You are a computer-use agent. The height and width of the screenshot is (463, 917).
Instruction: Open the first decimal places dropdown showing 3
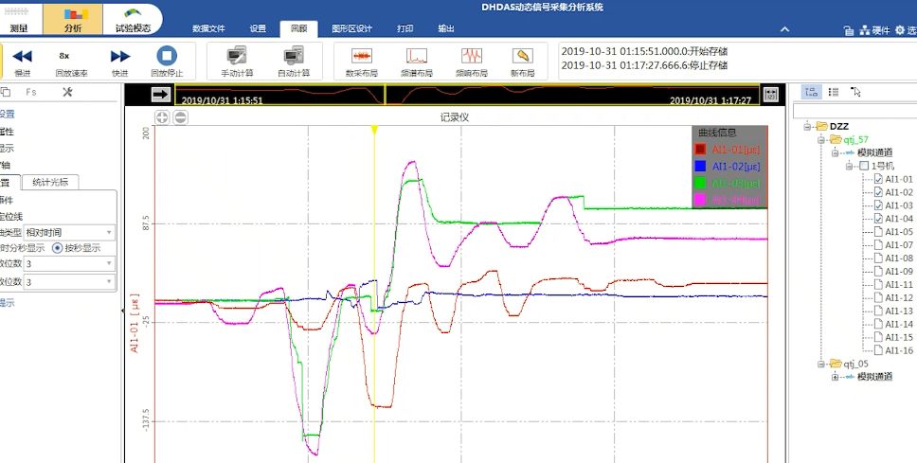[x=69, y=263]
